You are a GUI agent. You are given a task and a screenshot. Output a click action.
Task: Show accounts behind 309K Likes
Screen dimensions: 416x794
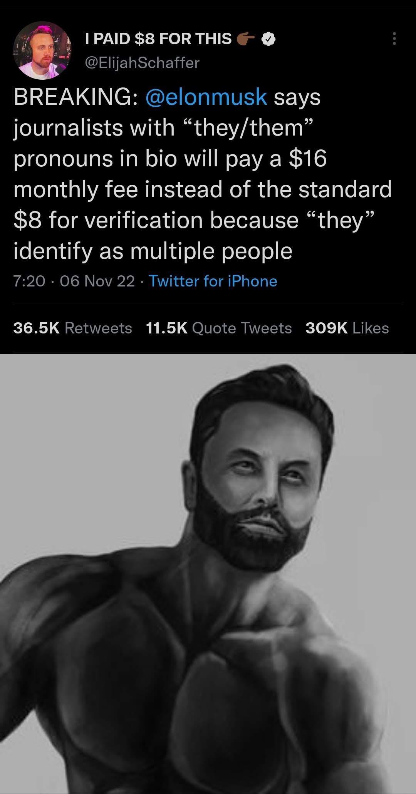click(x=347, y=328)
